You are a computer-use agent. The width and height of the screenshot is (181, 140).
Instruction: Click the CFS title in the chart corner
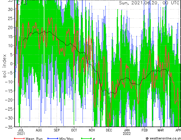(x=22, y=3)
